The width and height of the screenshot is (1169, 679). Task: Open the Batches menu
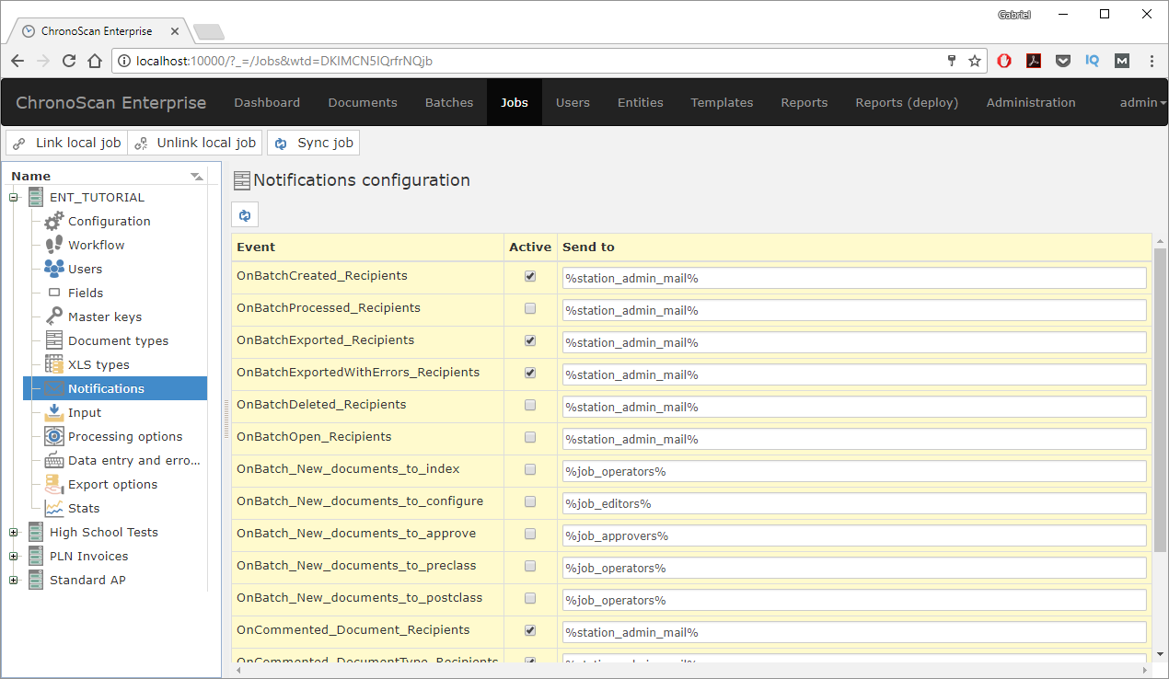[x=449, y=102]
